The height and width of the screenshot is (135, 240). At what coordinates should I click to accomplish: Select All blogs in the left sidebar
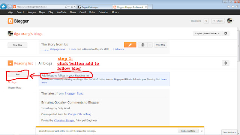[12, 82]
